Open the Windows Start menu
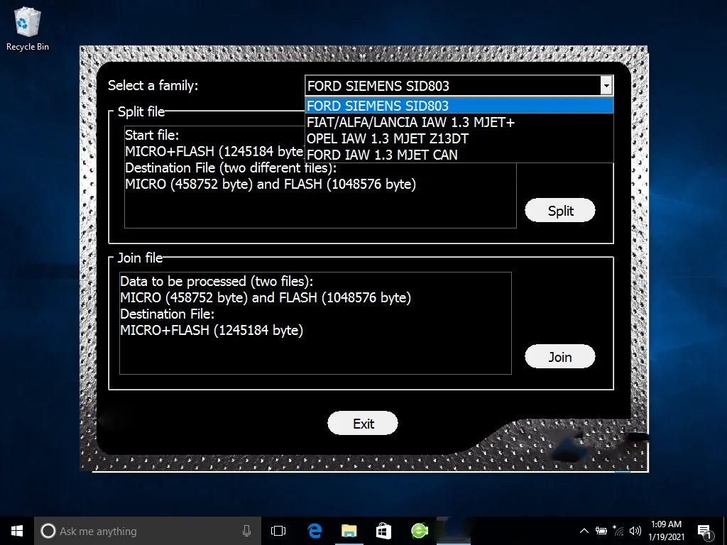 click(17, 531)
